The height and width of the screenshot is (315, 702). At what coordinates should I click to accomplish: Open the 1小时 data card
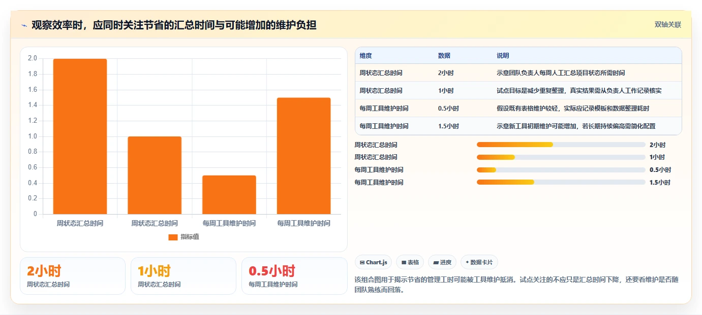[184, 276]
